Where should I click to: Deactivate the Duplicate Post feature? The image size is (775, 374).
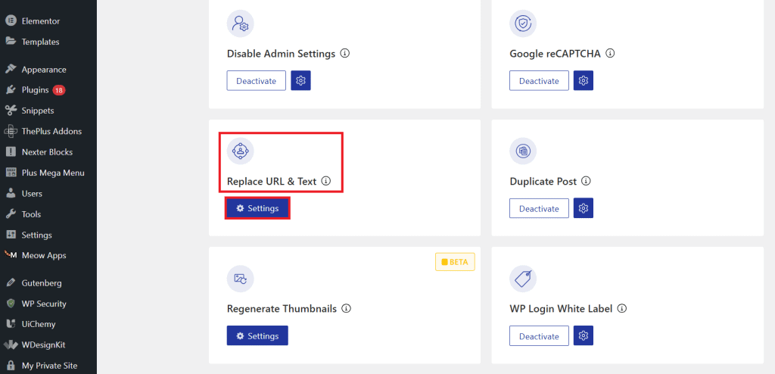[x=539, y=208]
